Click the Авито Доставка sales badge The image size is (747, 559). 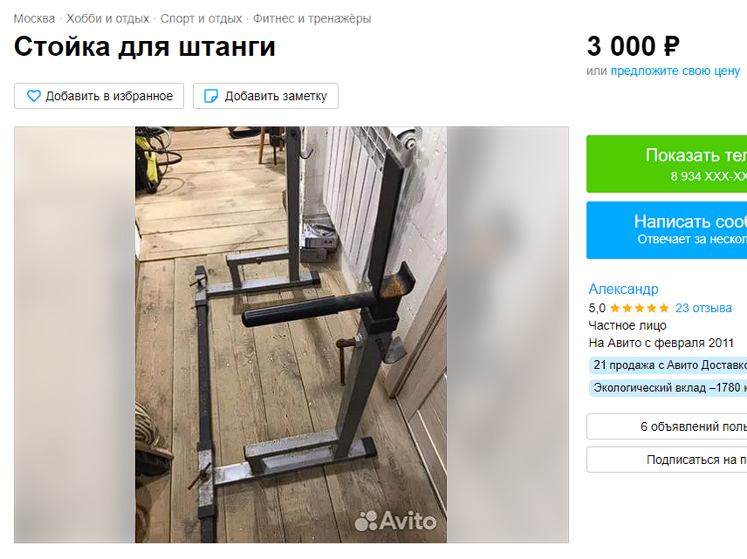668,365
